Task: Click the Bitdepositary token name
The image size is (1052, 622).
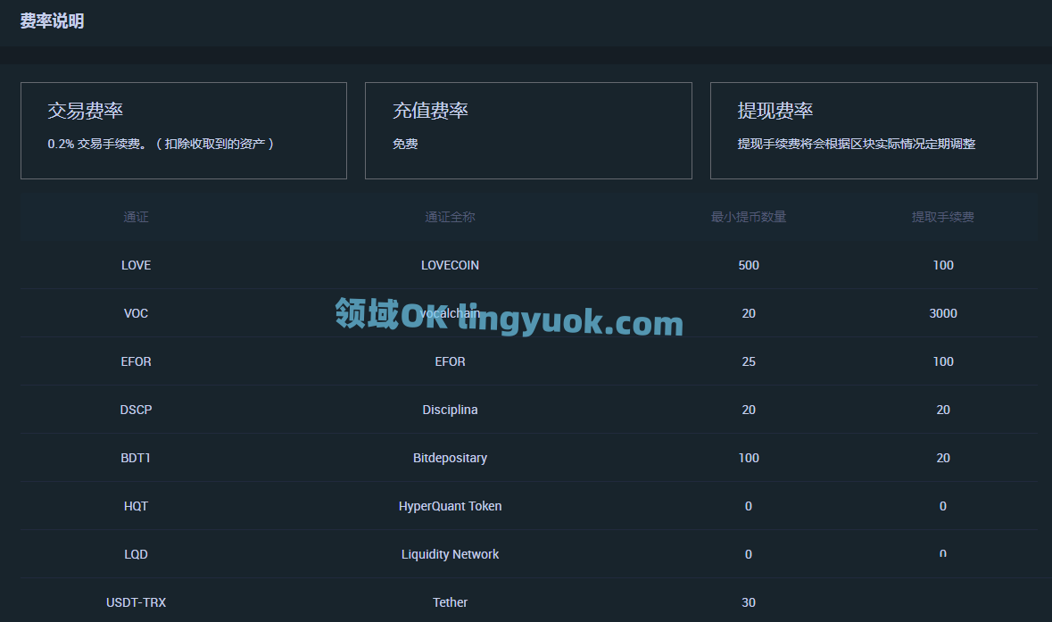Action: [450, 458]
